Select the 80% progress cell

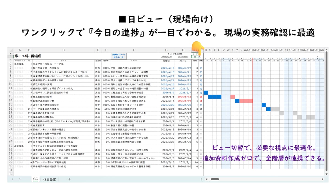[x=106, y=96]
